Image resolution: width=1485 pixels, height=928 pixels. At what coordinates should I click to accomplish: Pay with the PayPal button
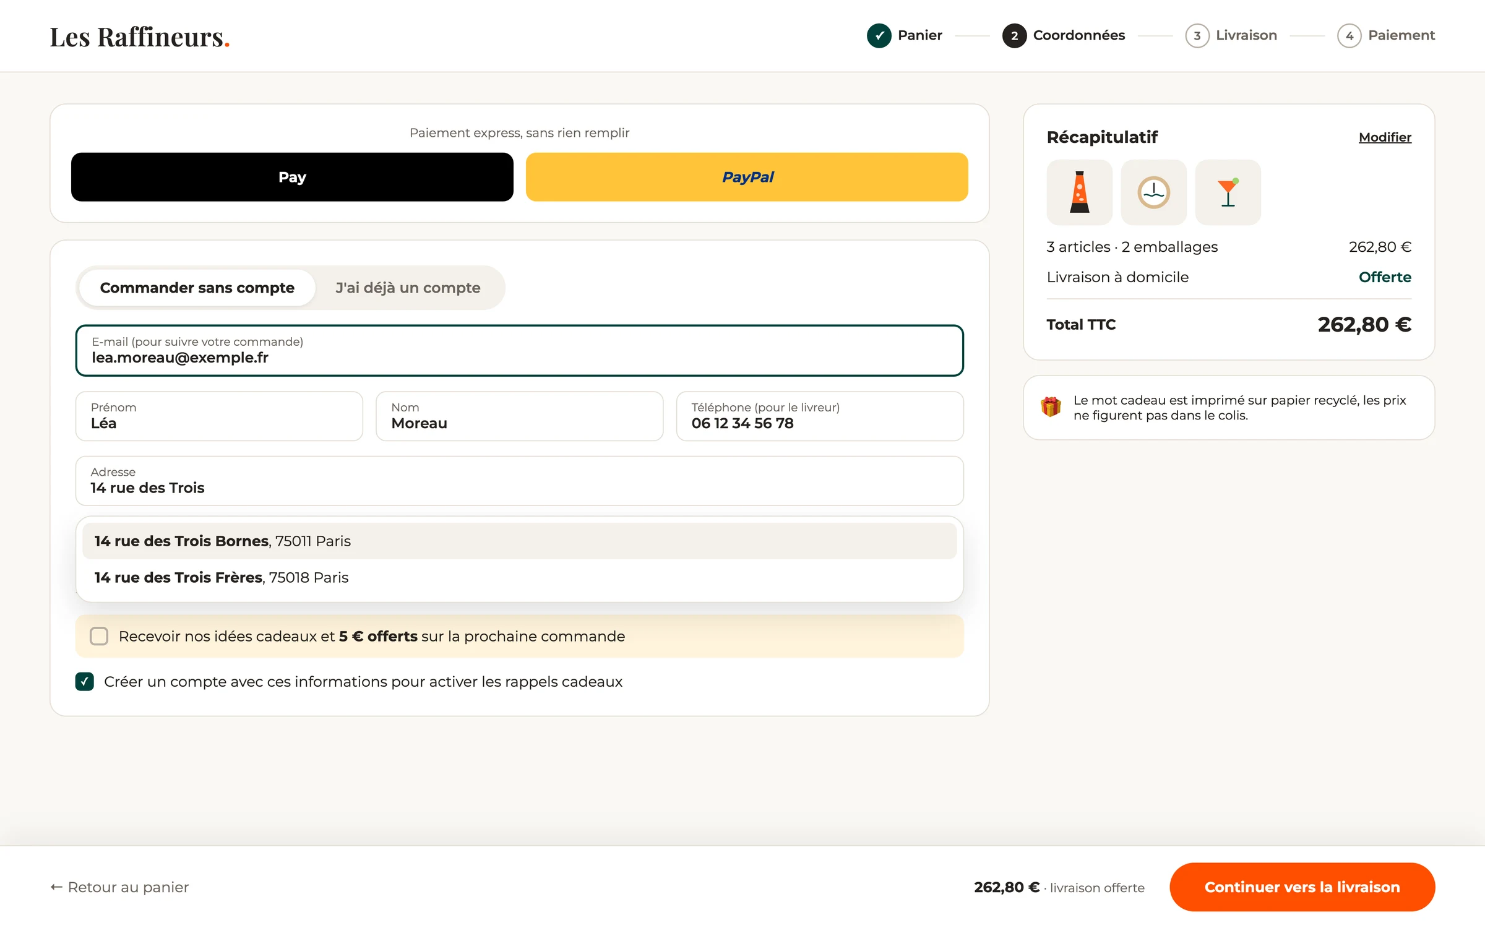pos(747,177)
